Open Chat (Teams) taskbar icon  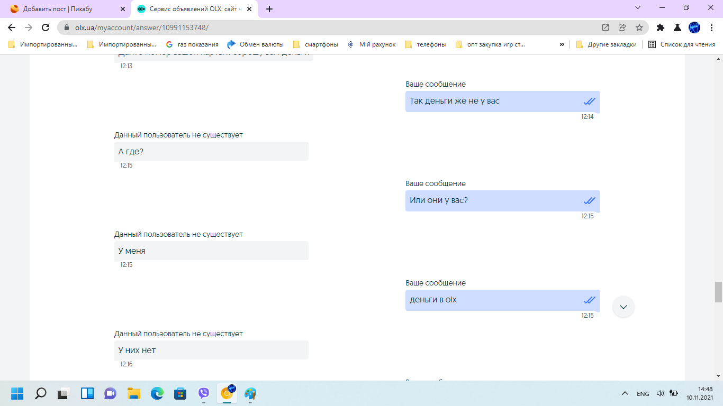pos(110,393)
